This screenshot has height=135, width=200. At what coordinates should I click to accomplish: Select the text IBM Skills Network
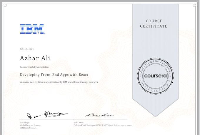(x=28, y=128)
